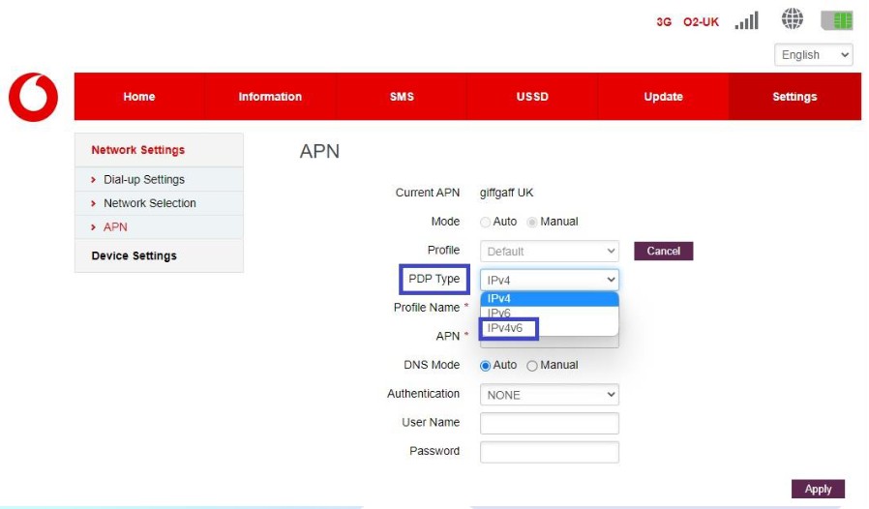The height and width of the screenshot is (509, 869).
Task: Open the Authentication NONE dropdown
Action: [549, 395]
